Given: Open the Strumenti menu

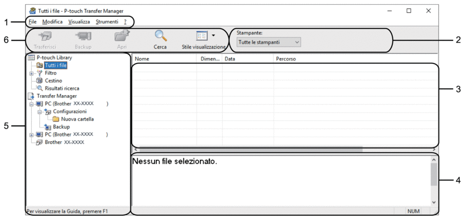Looking at the screenshot, I should pyautogui.click(x=107, y=22).
